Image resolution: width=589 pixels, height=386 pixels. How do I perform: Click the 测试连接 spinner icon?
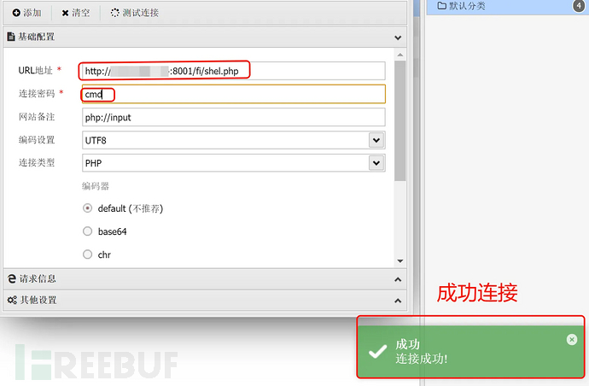(115, 13)
